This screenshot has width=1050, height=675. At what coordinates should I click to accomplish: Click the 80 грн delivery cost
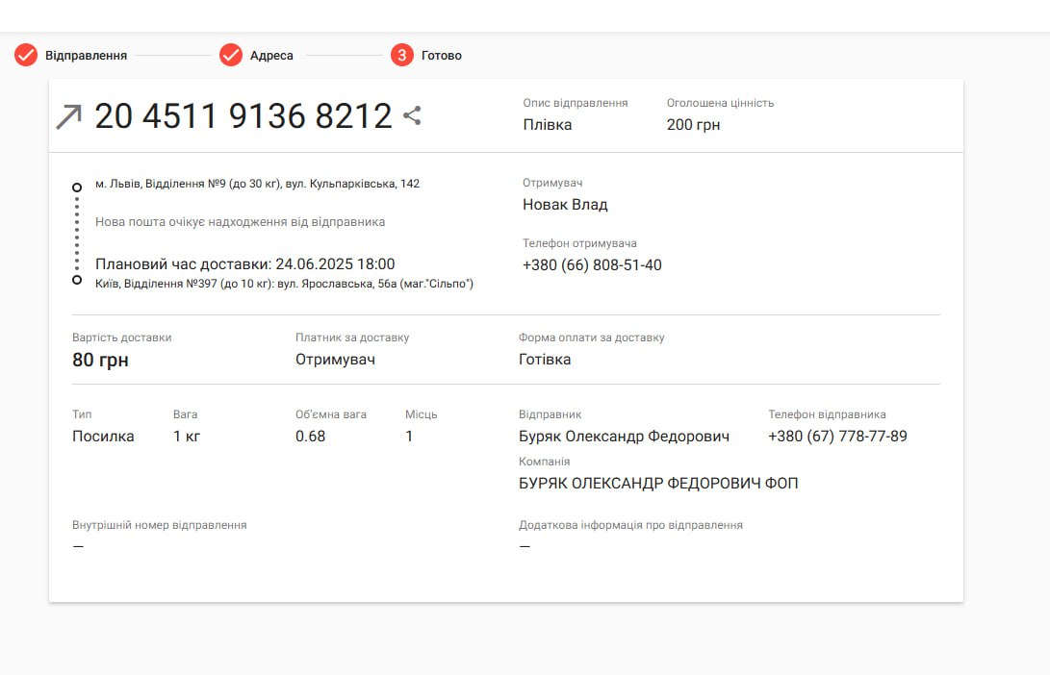[100, 361]
